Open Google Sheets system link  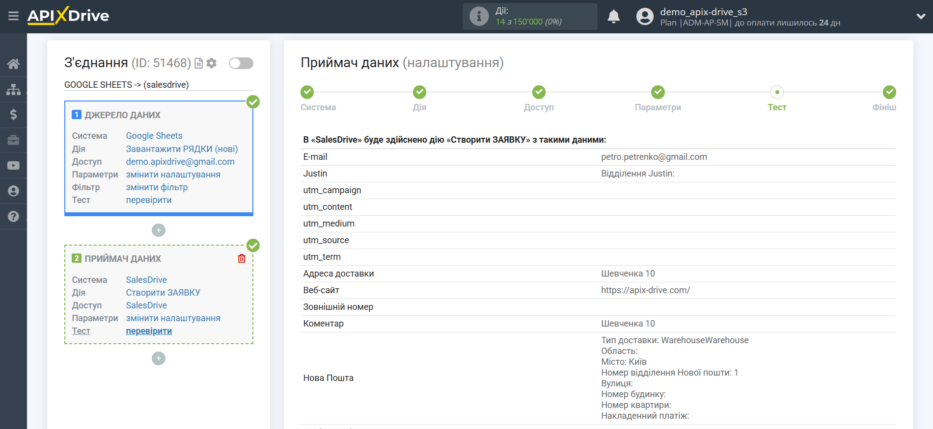click(154, 136)
